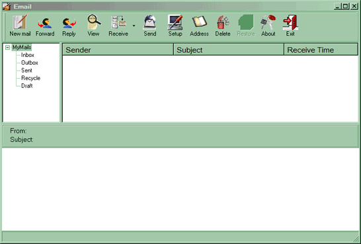Click the Reply toolbar icon
Image resolution: width=361 pixels, height=244 pixels.
(x=69, y=23)
